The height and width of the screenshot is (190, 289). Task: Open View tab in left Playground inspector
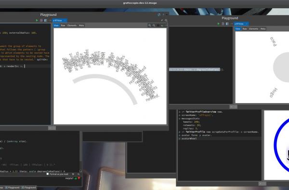pyautogui.click(x=56, y=25)
